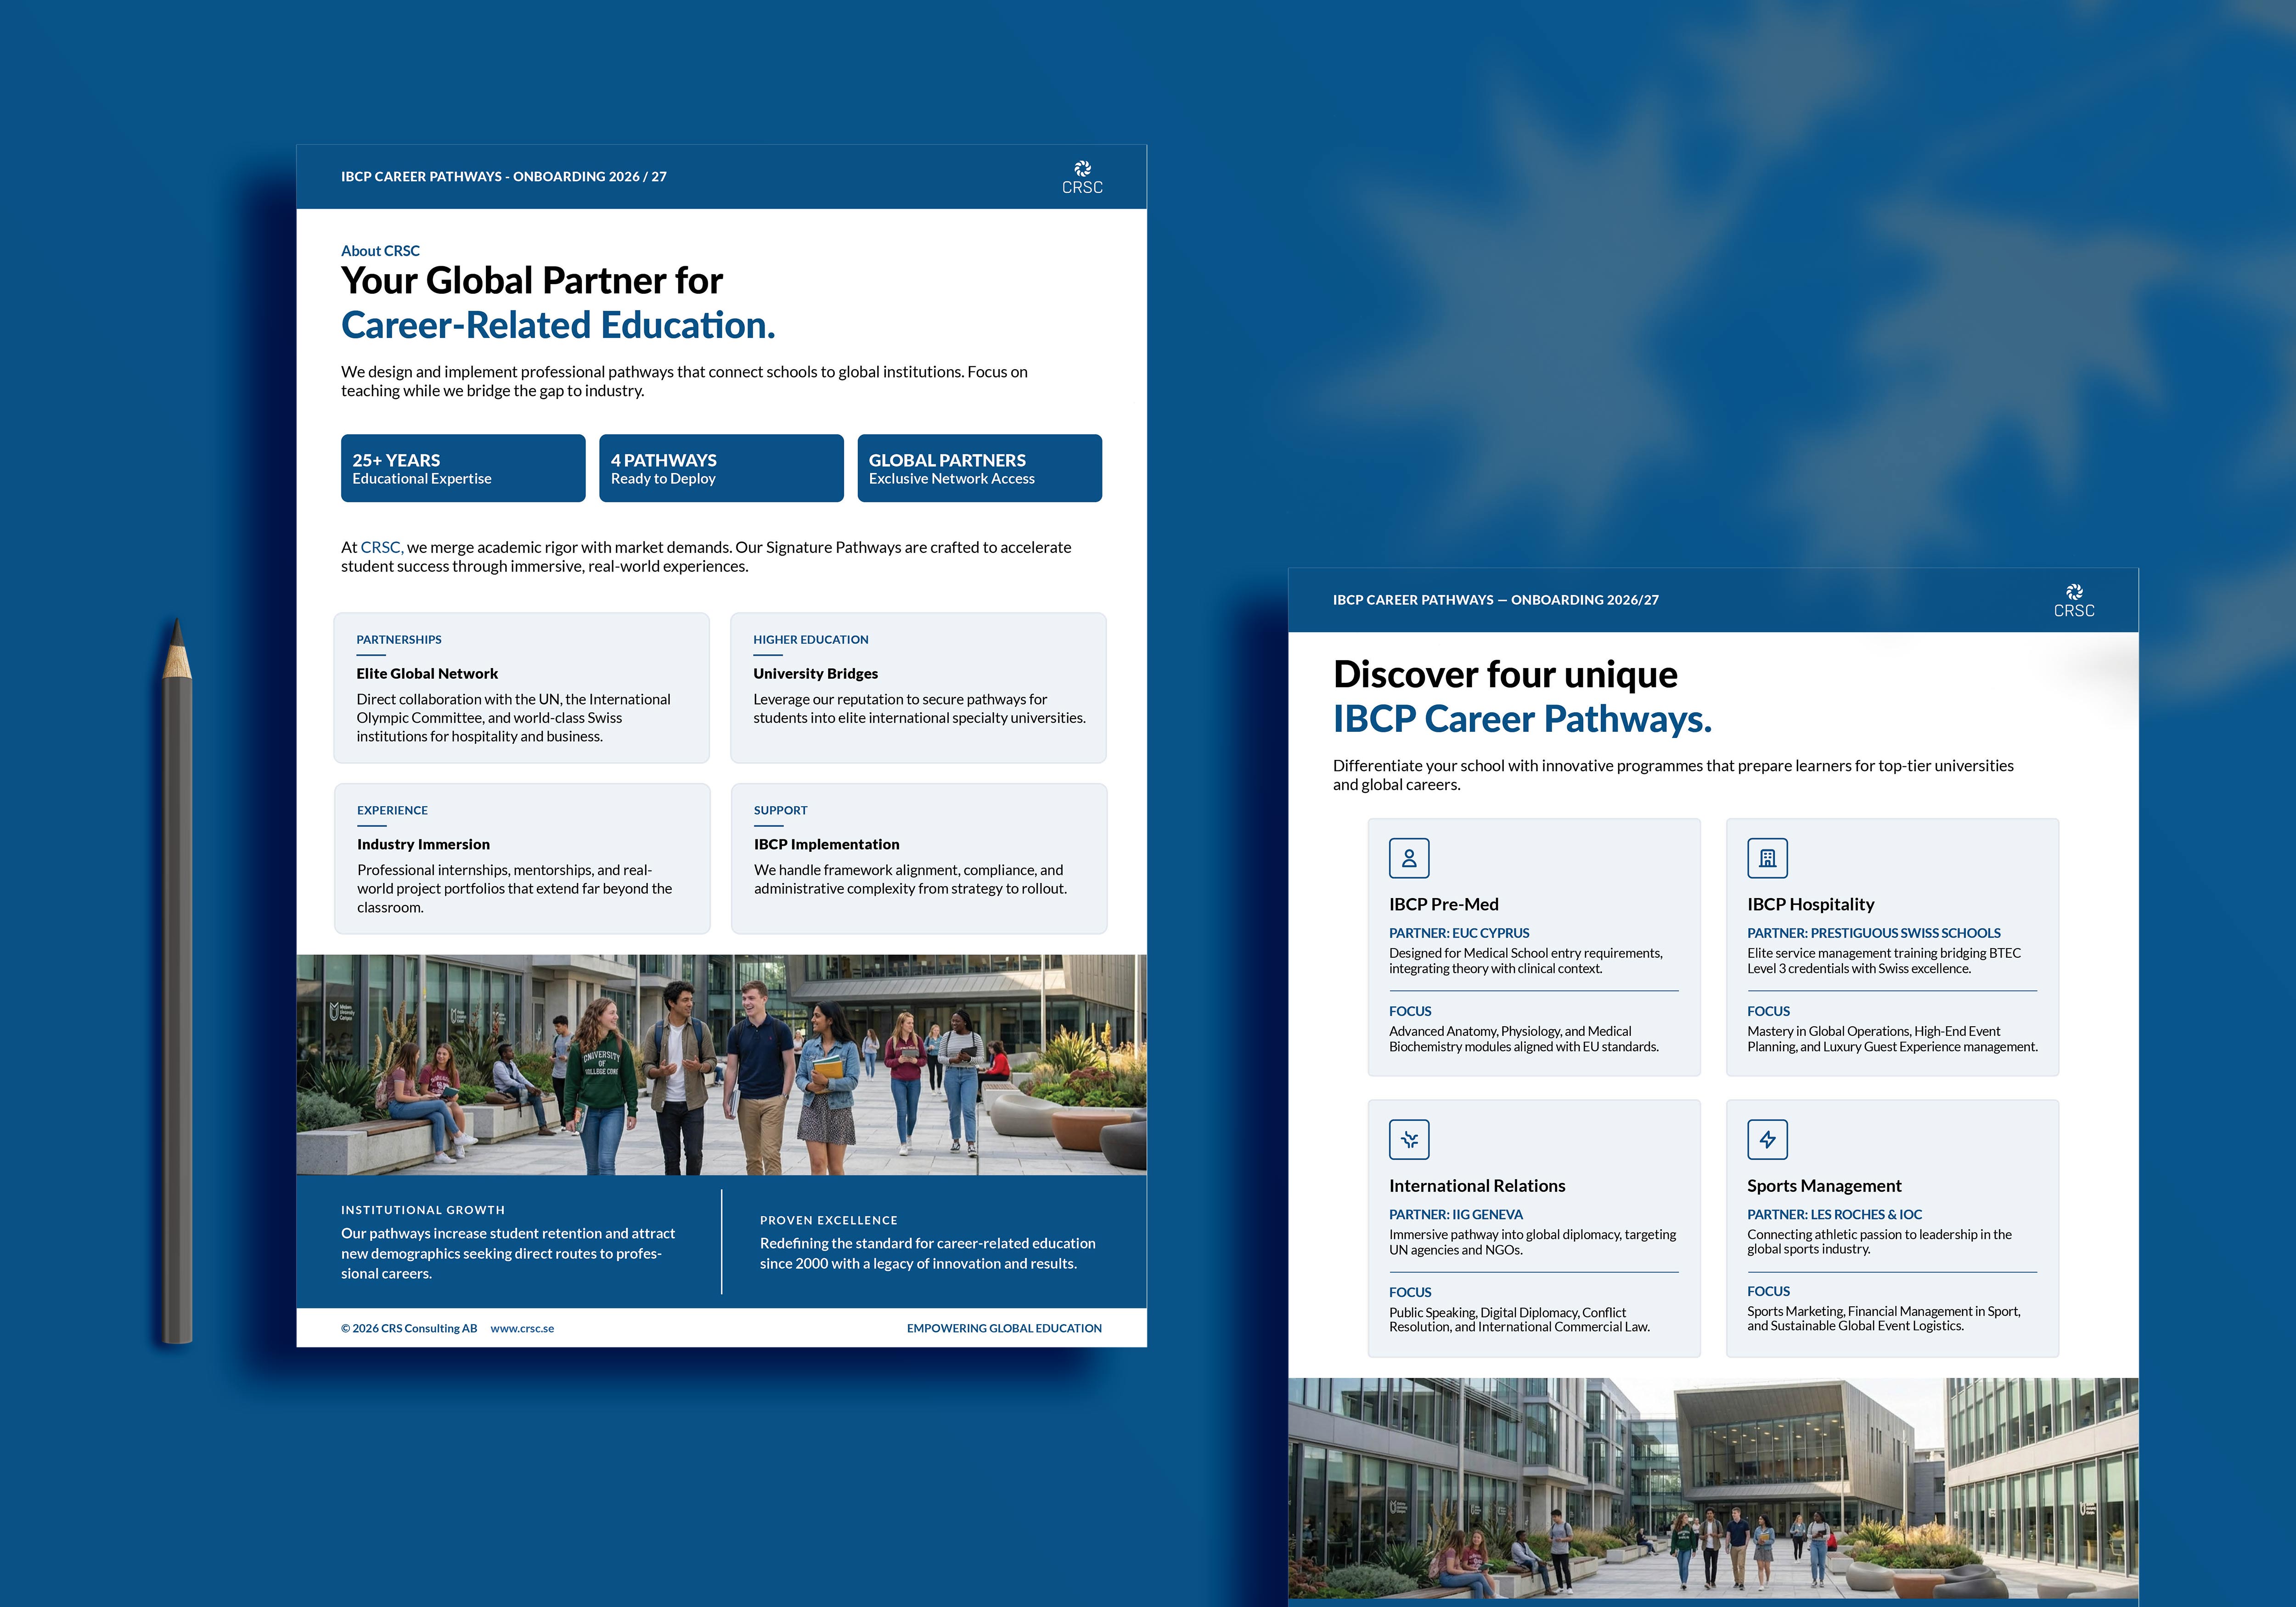The height and width of the screenshot is (1607, 2296).
Task: Click 'Discover four unique' headline
Action: [x=1505, y=675]
